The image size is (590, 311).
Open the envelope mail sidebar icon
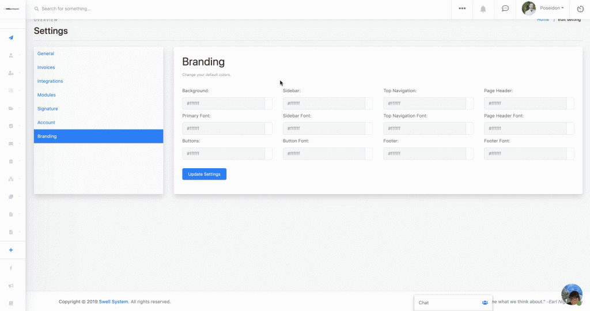click(11, 143)
